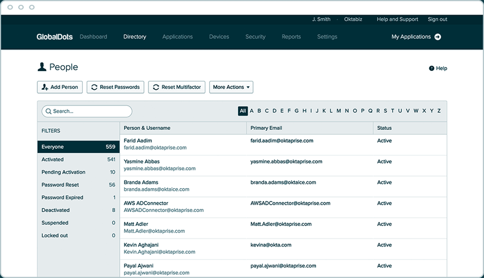
Task: Click the Help question mark icon
Action: [x=431, y=68]
